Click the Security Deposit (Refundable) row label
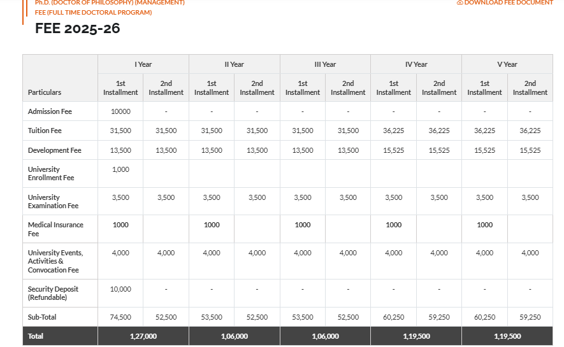564x347 pixels. (x=53, y=293)
